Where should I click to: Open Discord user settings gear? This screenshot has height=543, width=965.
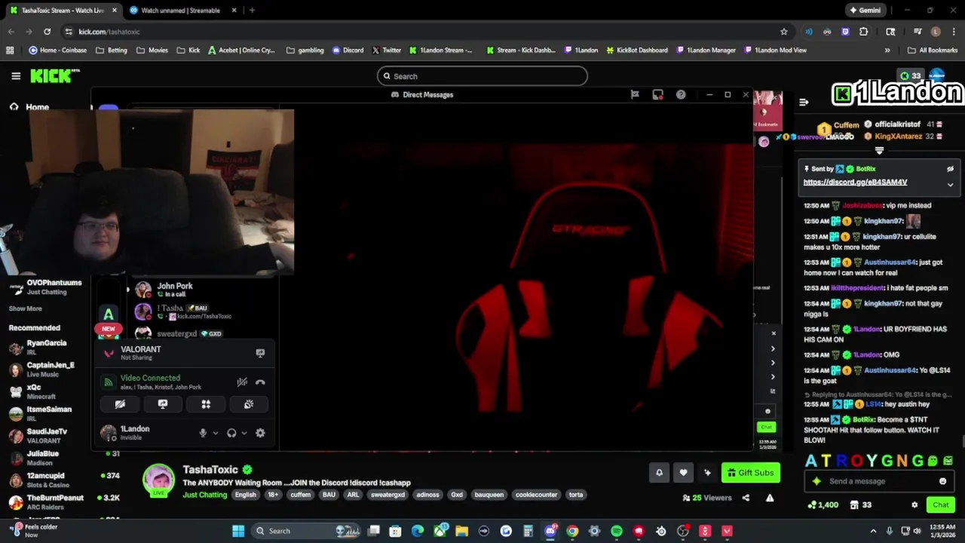point(260,433)
